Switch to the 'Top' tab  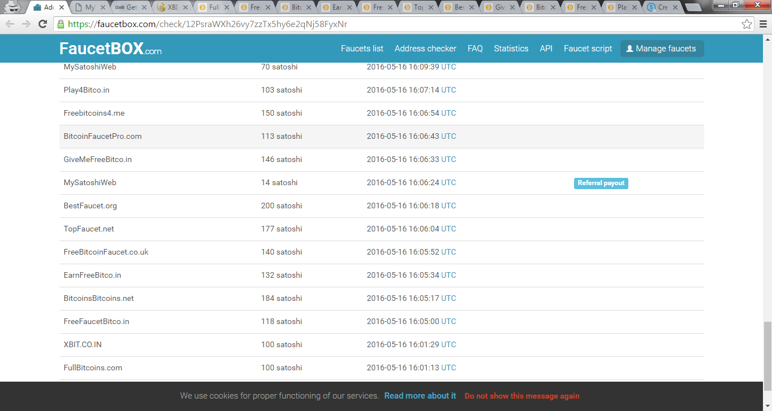click(417, 7)
